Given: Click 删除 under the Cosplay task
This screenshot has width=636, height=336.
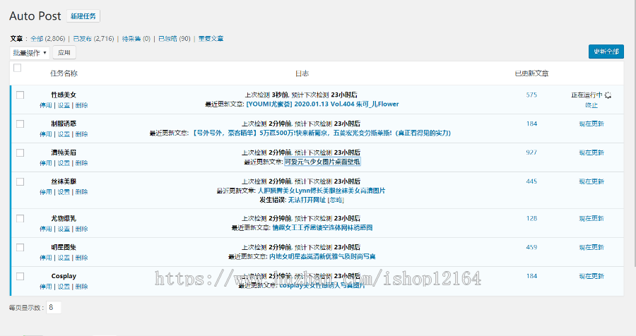Looking at the screenshot, I should pos(81,286).
